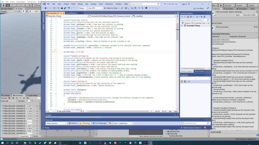The height and width of the screenshot is (145, 259).
Task: Open the Any CPU platform dropdown
Action: point(95,8)
